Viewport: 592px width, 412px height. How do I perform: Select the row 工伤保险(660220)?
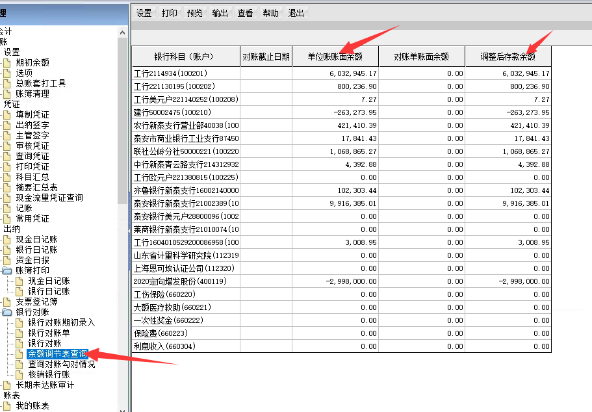coord(342,294)
